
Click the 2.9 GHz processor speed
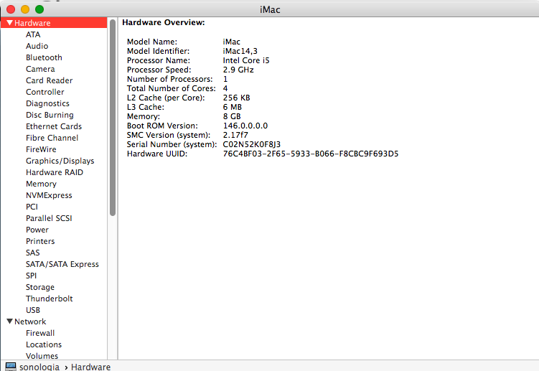coord(238,70)
